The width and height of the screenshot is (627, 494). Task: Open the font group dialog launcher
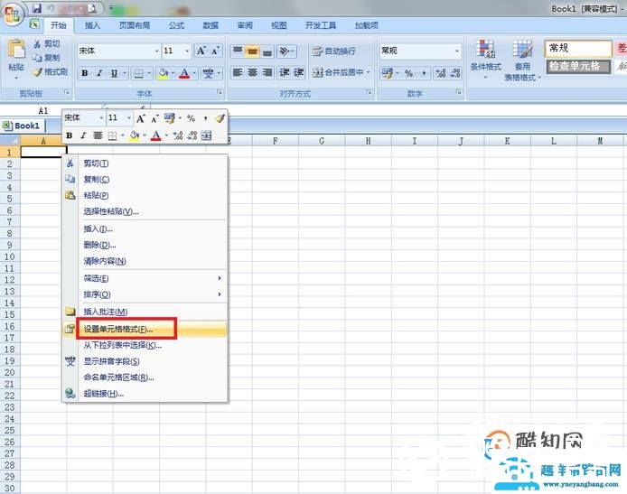click(220, 92)
